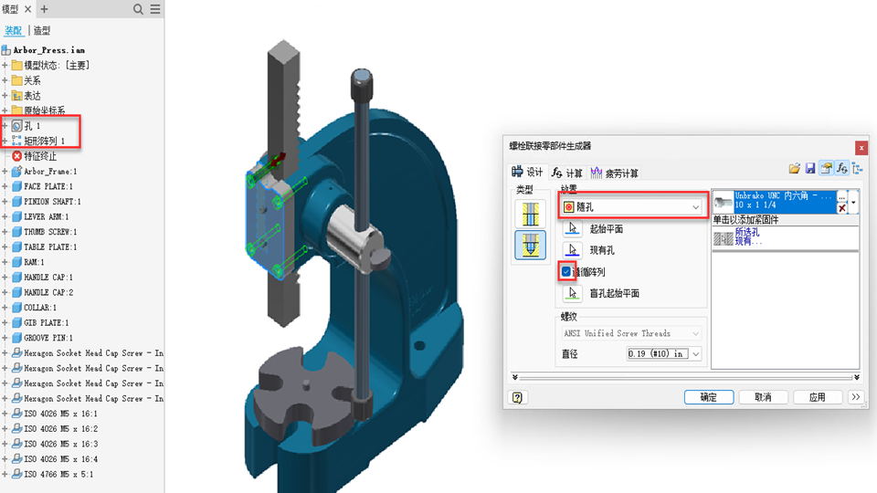
Task: Select the 特征终止 end-of-features marker
Action: click(39, 156)
